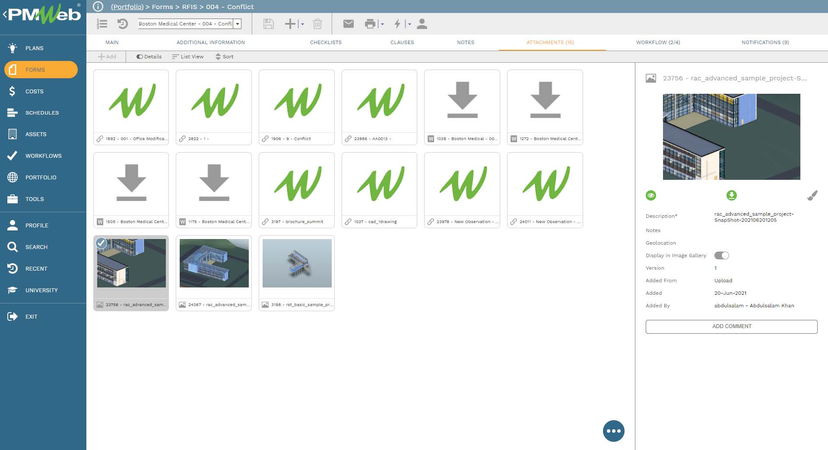
Task: Click the paintbrush markup icon
Action: click(x=812, y=195)
